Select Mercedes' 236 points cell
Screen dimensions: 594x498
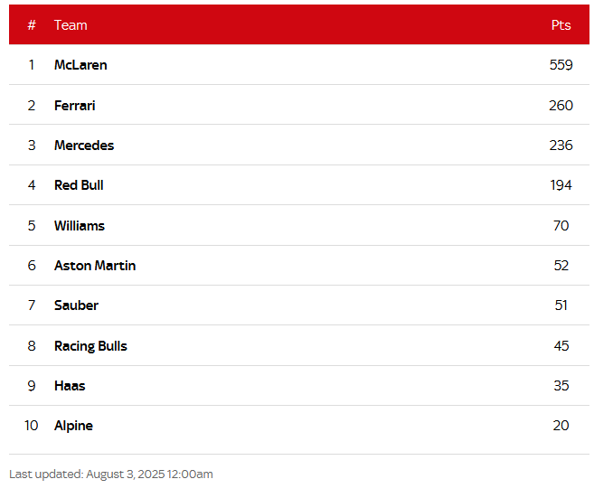[561, 145]
